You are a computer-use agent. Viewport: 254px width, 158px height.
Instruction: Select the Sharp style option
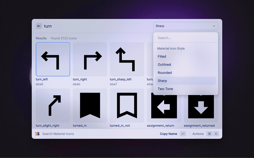point(162,81)
